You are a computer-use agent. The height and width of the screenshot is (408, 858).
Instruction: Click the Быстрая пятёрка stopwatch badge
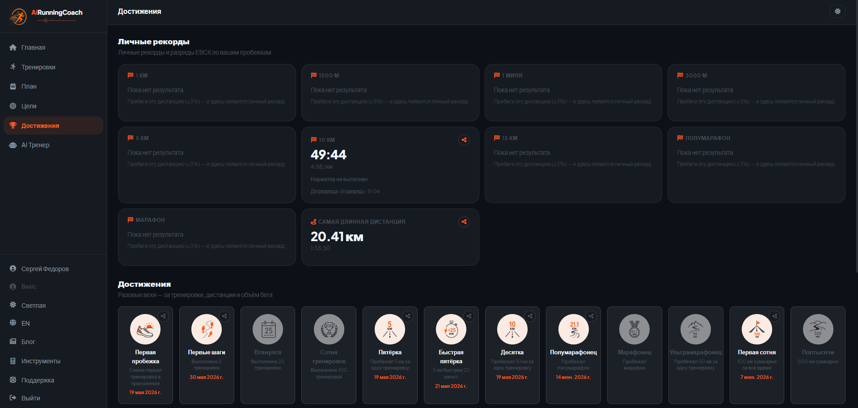(451, 329)
